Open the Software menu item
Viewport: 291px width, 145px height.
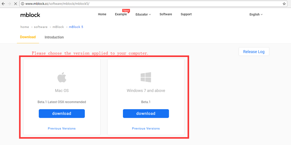(x=166, y=14)
